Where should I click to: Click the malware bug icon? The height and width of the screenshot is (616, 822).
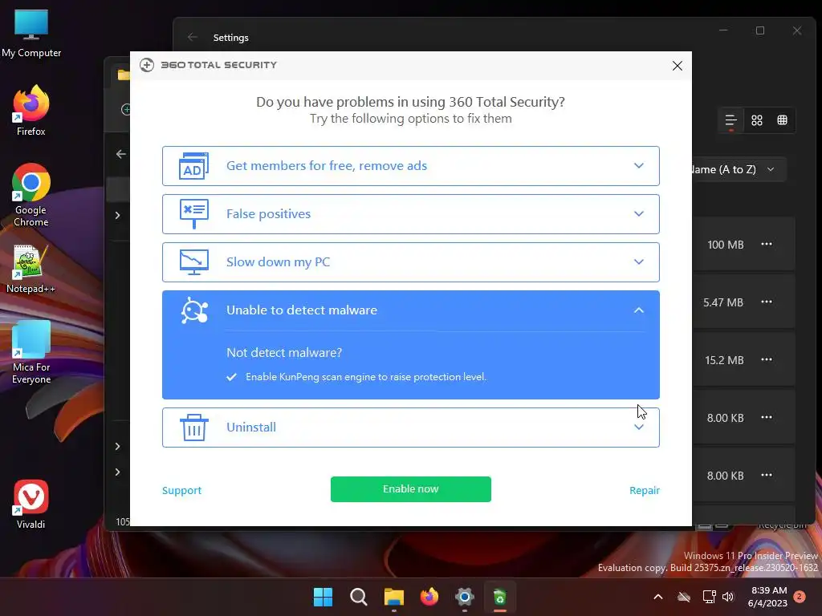194,310
